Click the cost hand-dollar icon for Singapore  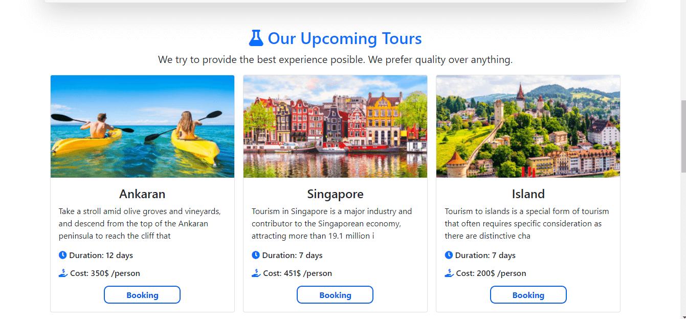click(256, 273)
